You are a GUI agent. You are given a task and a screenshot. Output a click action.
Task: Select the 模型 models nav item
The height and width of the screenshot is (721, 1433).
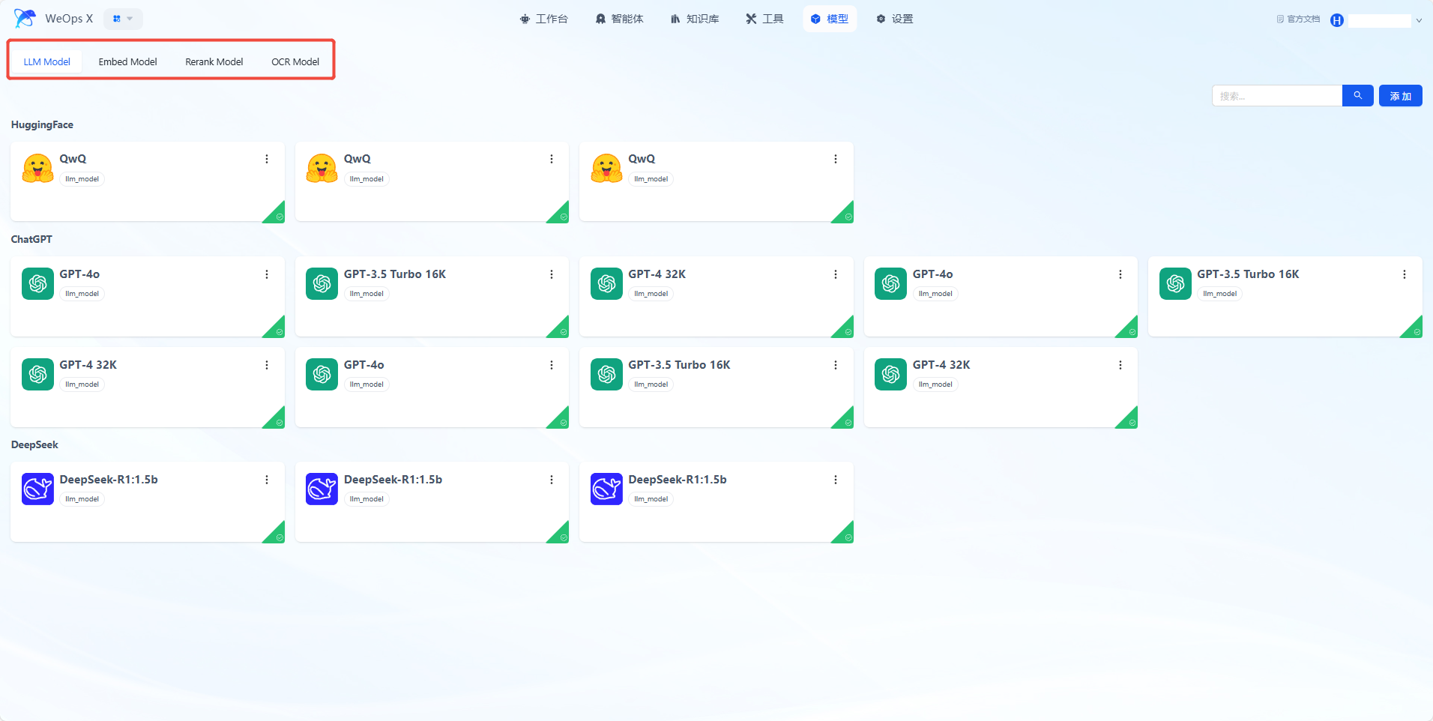pos(830,19)
